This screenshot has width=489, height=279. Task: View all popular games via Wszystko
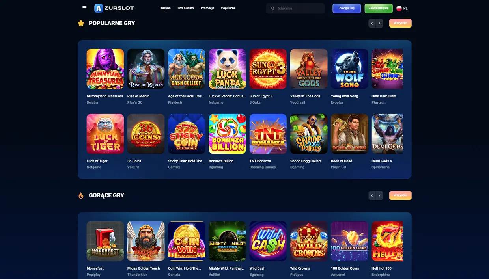[x=400, y=23]
